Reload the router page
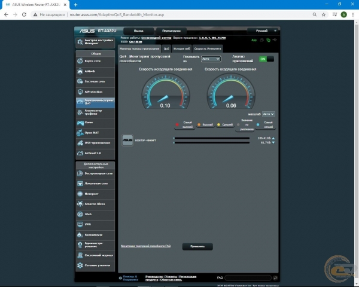This screenshot has height=287, width=359. pos(24,14)
